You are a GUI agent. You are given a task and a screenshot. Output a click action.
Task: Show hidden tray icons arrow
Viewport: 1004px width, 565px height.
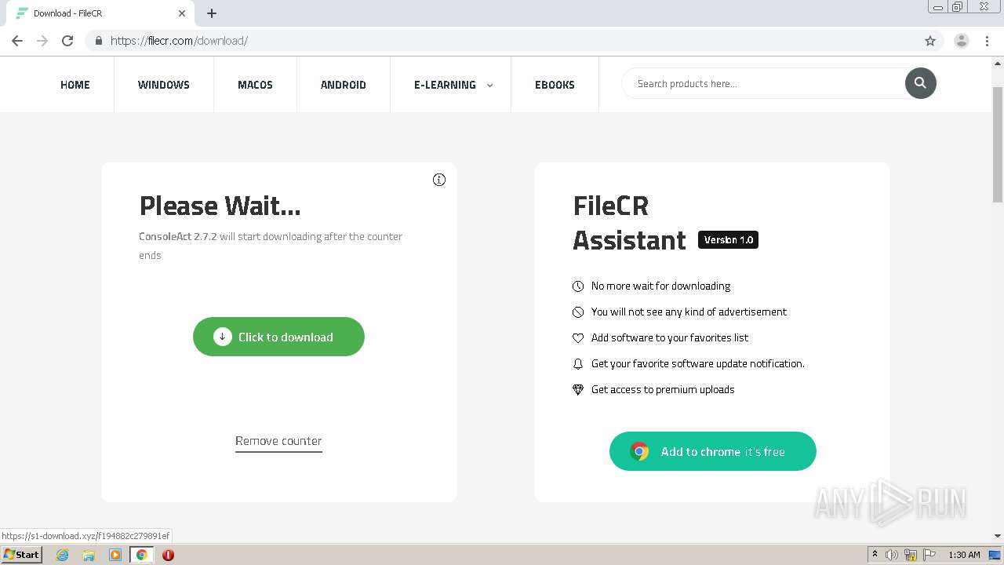pyautogui.click(x=875, y=555)
